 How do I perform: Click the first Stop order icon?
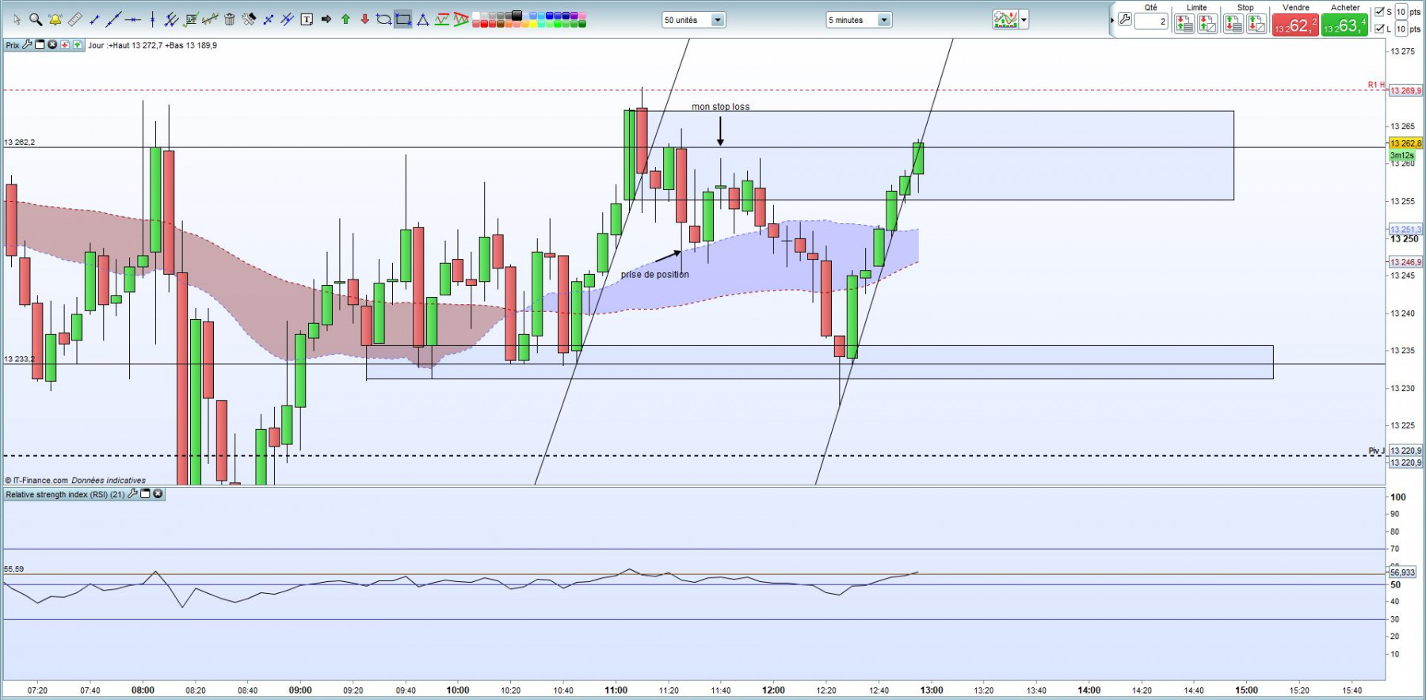pyautogui.click(x=1233, y=24)
